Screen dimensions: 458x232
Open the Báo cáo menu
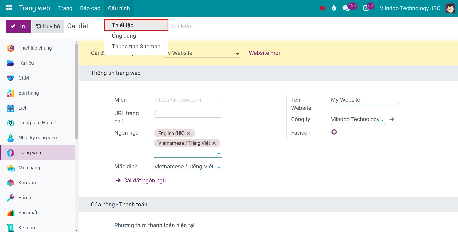pos(90,8)
